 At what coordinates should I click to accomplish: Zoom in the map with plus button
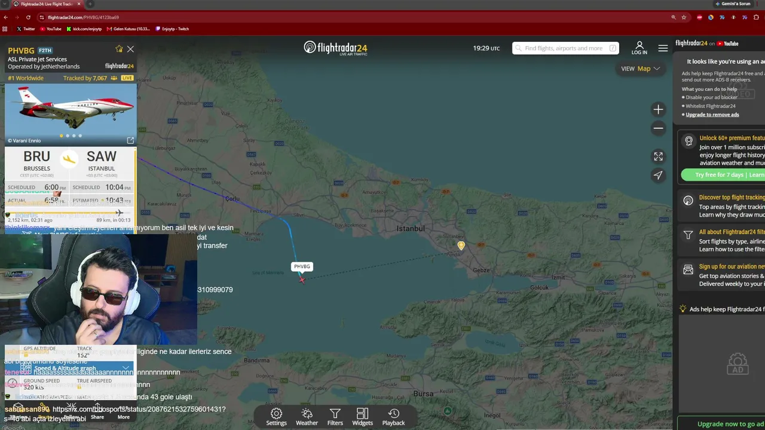pyautogui.click(x=658, y=109)
